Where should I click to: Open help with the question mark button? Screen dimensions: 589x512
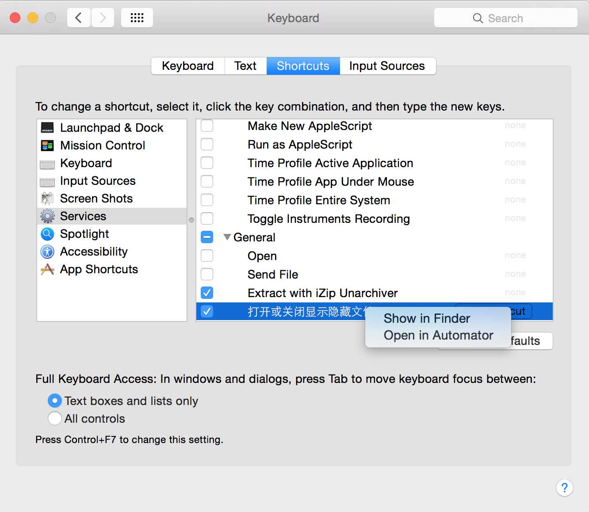point(565,488)
